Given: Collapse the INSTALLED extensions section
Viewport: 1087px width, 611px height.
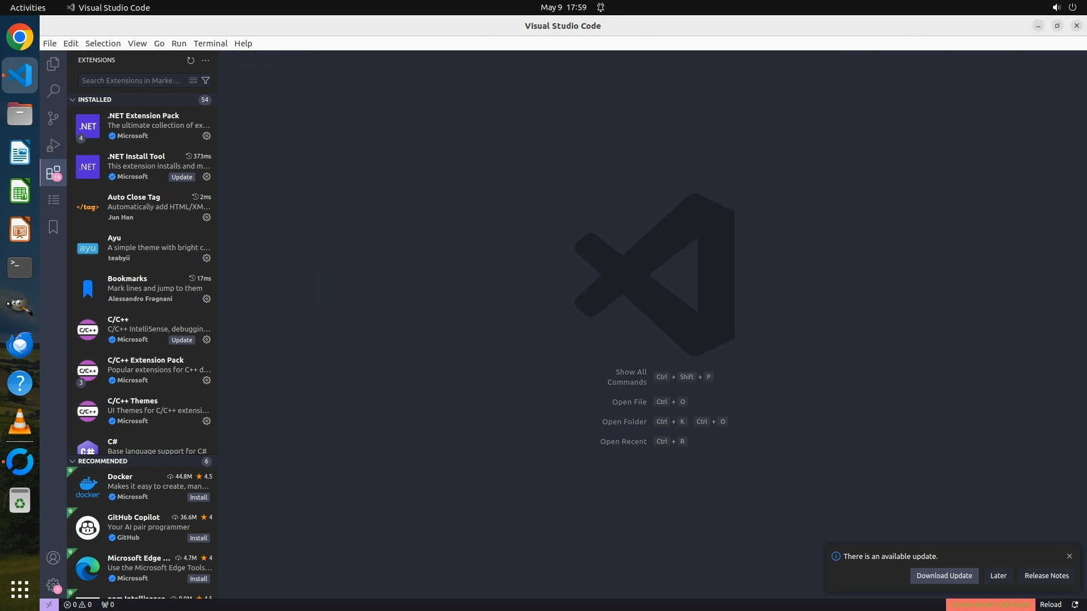Looking at the screenshot, I should point(72,100).
